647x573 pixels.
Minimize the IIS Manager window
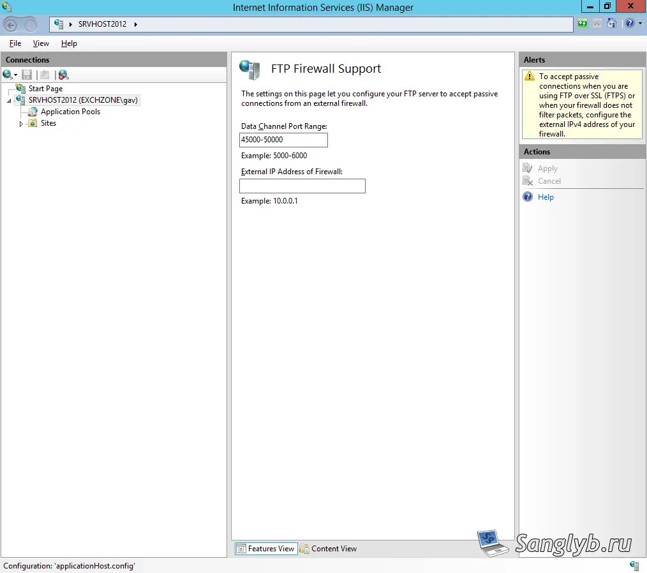coord(590,6)
